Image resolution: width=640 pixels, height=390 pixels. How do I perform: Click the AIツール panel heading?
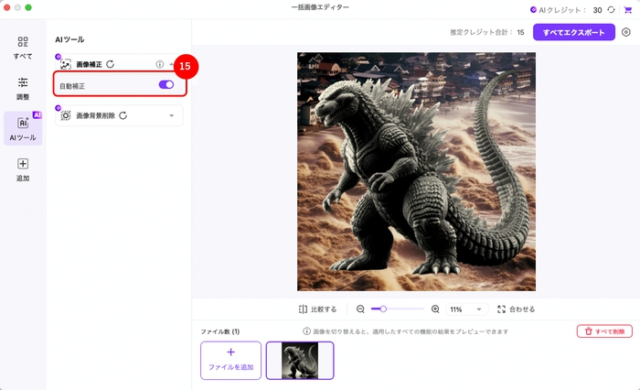[x=69, y=39]
